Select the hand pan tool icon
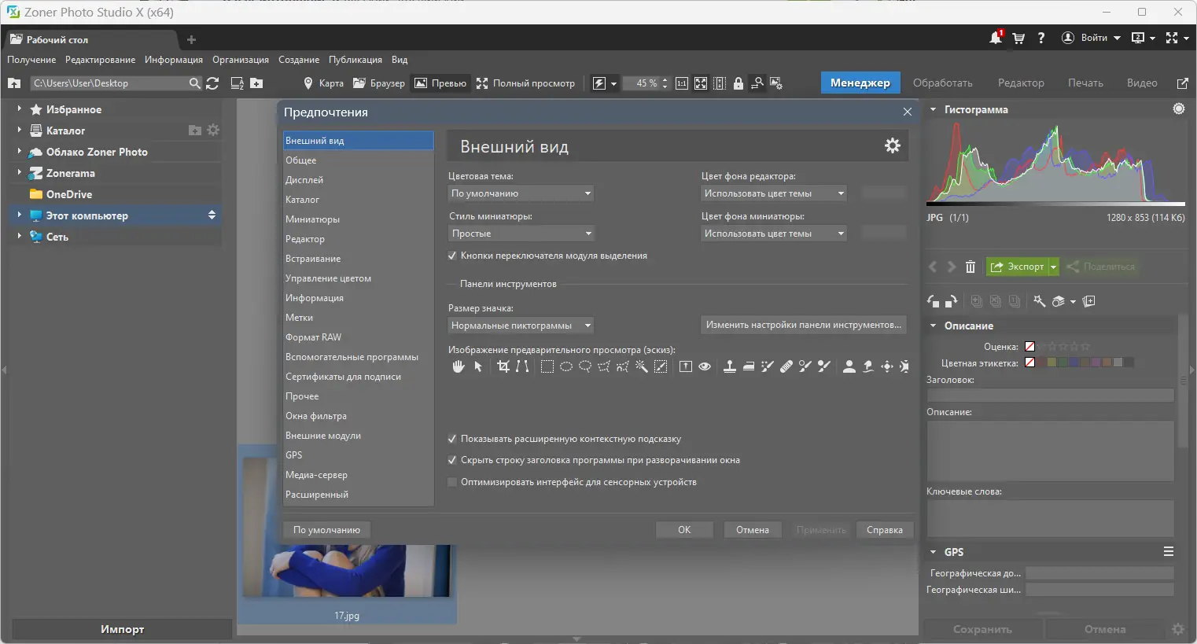The width and height of the screenshot is (1197, 644). [459, 366]
